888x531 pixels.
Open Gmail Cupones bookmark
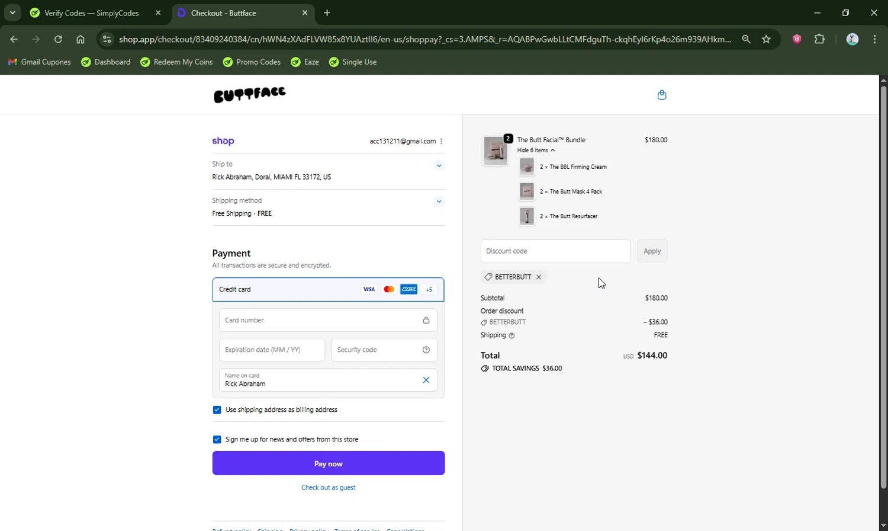click(x=39, y=62)
